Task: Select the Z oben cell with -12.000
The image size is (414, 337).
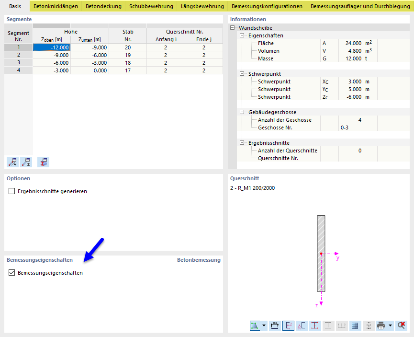Action: coord(52,47)
